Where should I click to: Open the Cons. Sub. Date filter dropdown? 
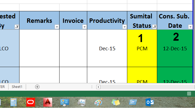(190, 27)
